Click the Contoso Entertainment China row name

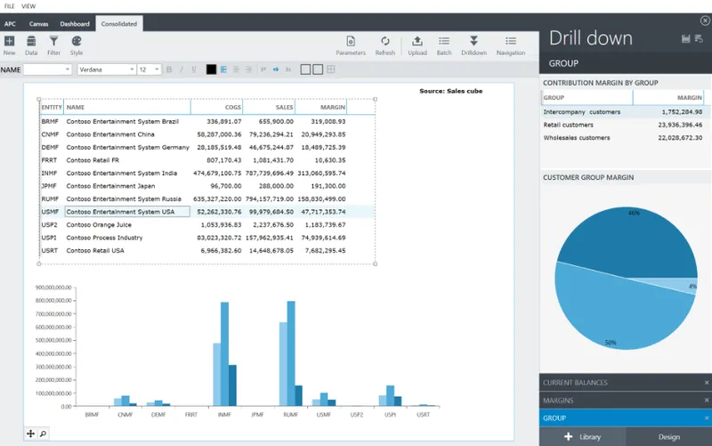(x=110, y=134)
